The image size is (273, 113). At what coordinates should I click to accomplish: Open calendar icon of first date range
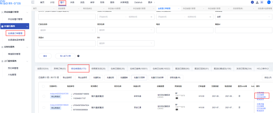click(x=151, y=17)
